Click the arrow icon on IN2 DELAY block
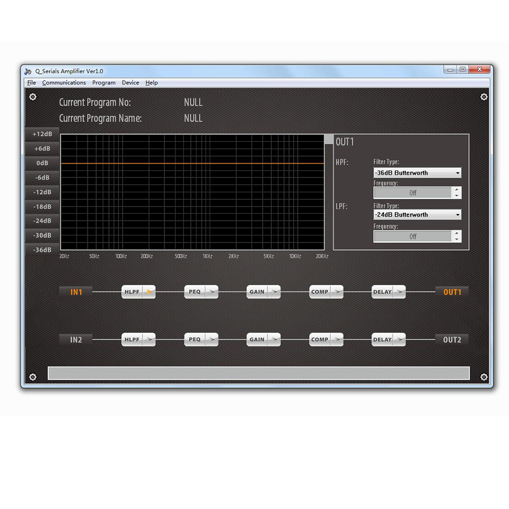The image size is (509, 509). pyautogui.click(x=399, y=340)
